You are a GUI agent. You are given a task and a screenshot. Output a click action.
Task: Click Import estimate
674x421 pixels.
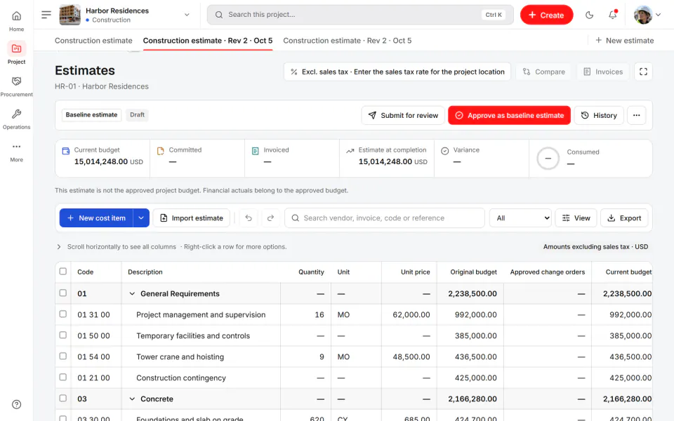pos(191,218)
